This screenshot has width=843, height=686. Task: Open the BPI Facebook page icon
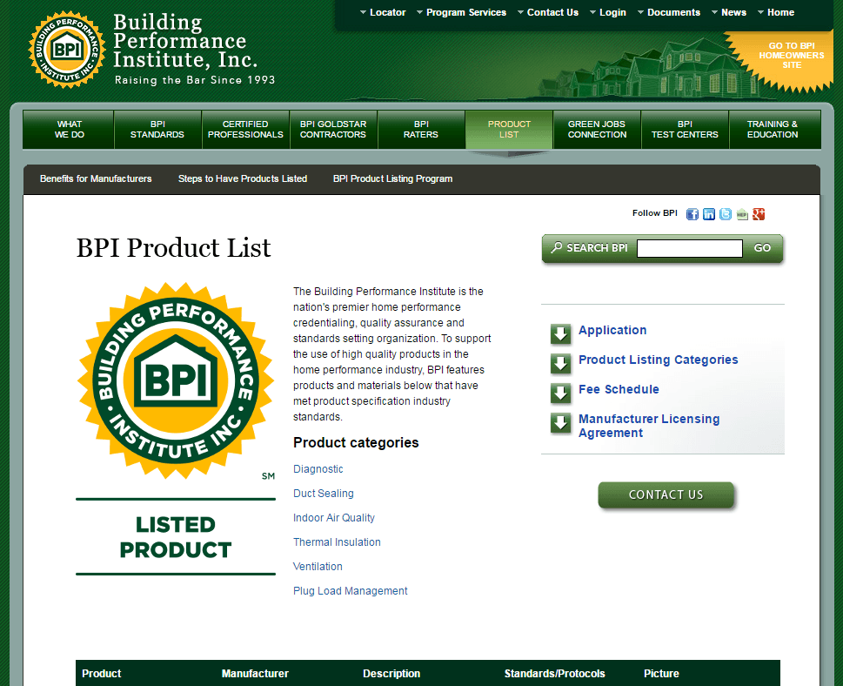point(692,214)
